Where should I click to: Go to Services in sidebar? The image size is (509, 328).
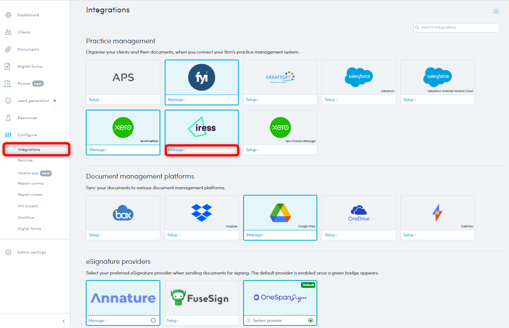click(x=25, y=160)
